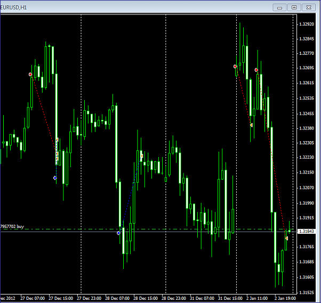Click price scale label 1.32230
The image size is (321, 303).
pos(307,157)
